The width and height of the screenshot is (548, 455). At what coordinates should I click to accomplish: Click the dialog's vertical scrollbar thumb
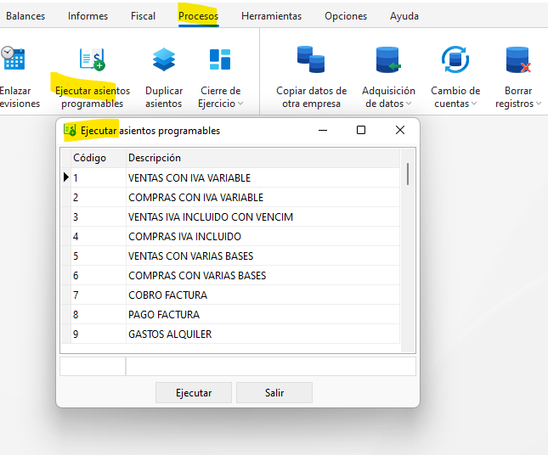(408, 174)
